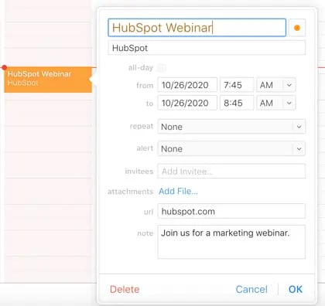Click the 8:45 end time field
The width and height of the screenshot is (325, 306).
pos(237,103)
